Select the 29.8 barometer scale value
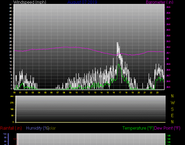Viewport: 185px width, 145px height. click(x=168, y=13)
